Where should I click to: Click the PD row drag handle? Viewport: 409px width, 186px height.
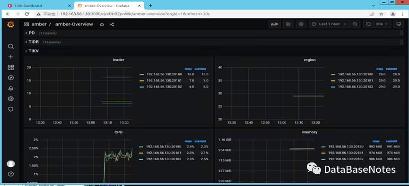click(x=402, y=33)
